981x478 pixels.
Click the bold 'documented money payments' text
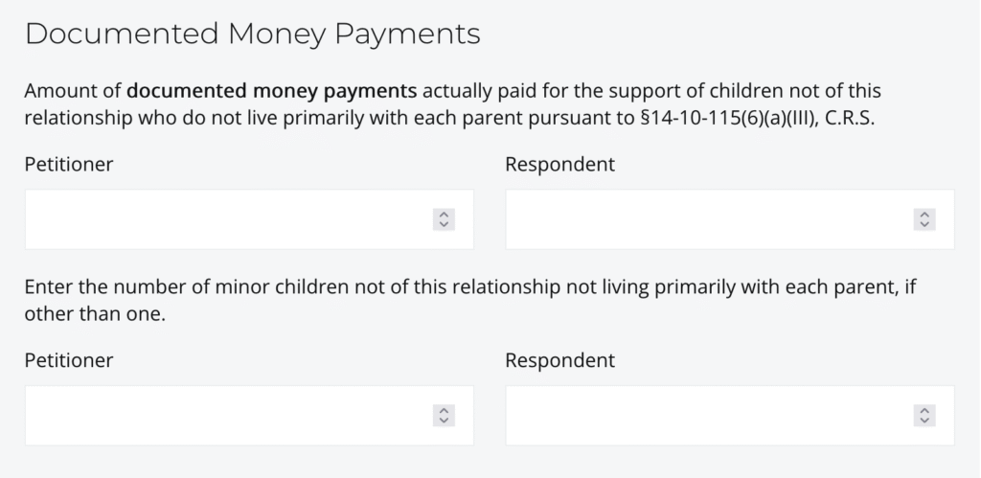[x=272, y=92]
